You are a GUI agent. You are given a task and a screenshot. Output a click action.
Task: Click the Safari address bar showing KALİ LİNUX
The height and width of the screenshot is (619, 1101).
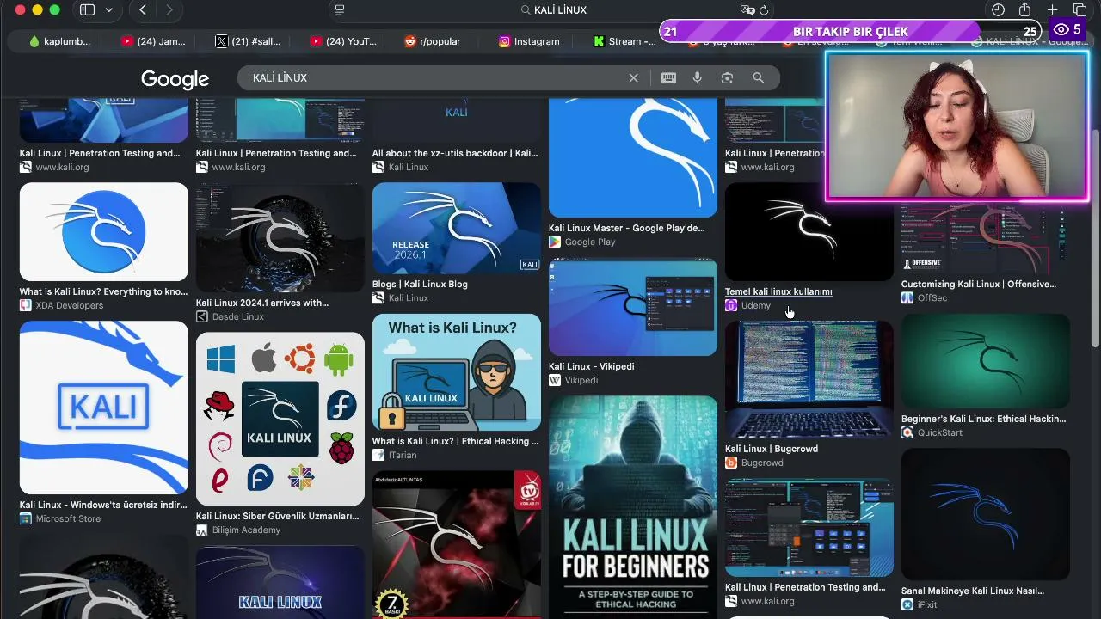[x=553, y=10]
